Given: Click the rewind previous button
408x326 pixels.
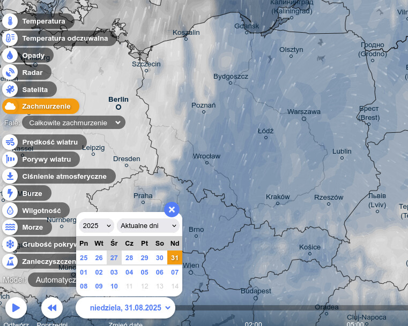Looking at the screenshot, I should coord(52,308).
